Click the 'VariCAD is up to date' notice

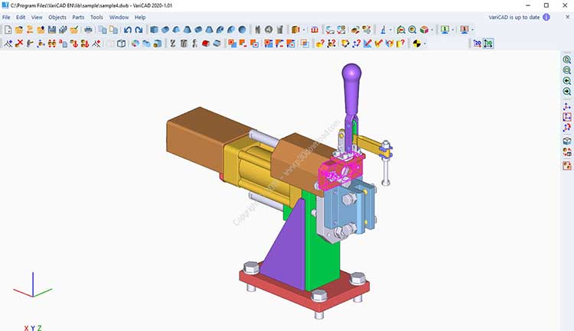click(514, 16)
